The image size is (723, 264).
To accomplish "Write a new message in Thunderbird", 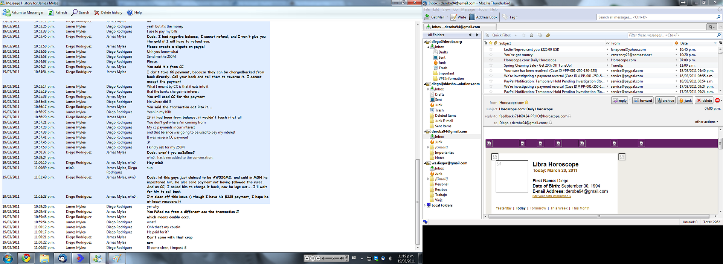I will (459, 17).
